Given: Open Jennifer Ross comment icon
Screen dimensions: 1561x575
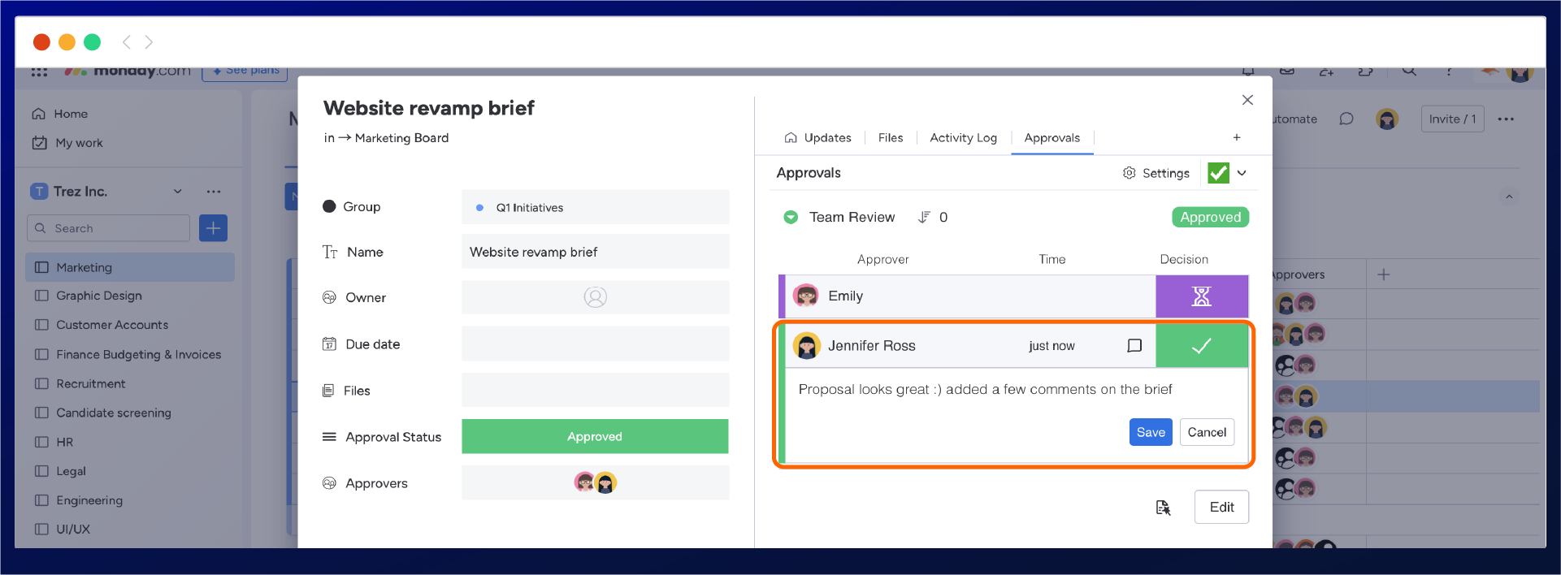Looking at the screenshot, I should pyautogui.click(x=1134, y=346).
